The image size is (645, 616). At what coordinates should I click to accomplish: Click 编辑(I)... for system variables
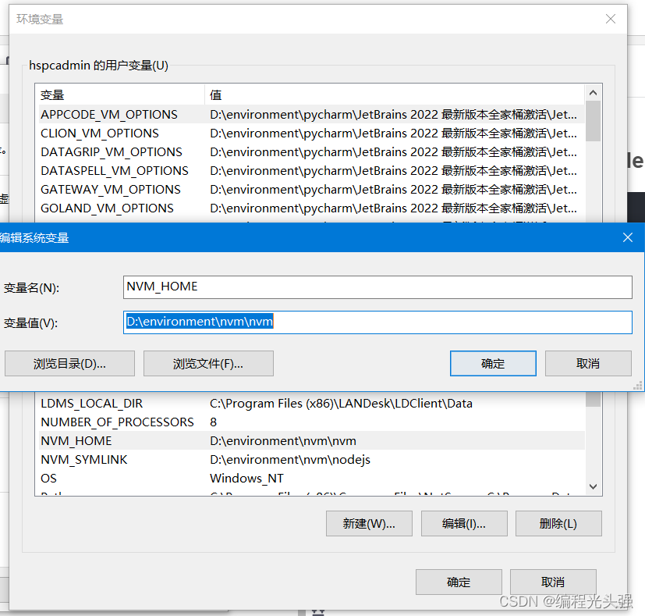coord(464,523)
